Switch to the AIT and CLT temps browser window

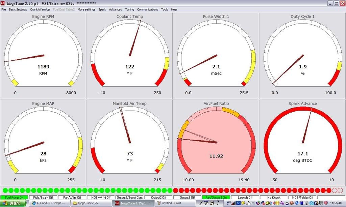[x=50, y=203]
